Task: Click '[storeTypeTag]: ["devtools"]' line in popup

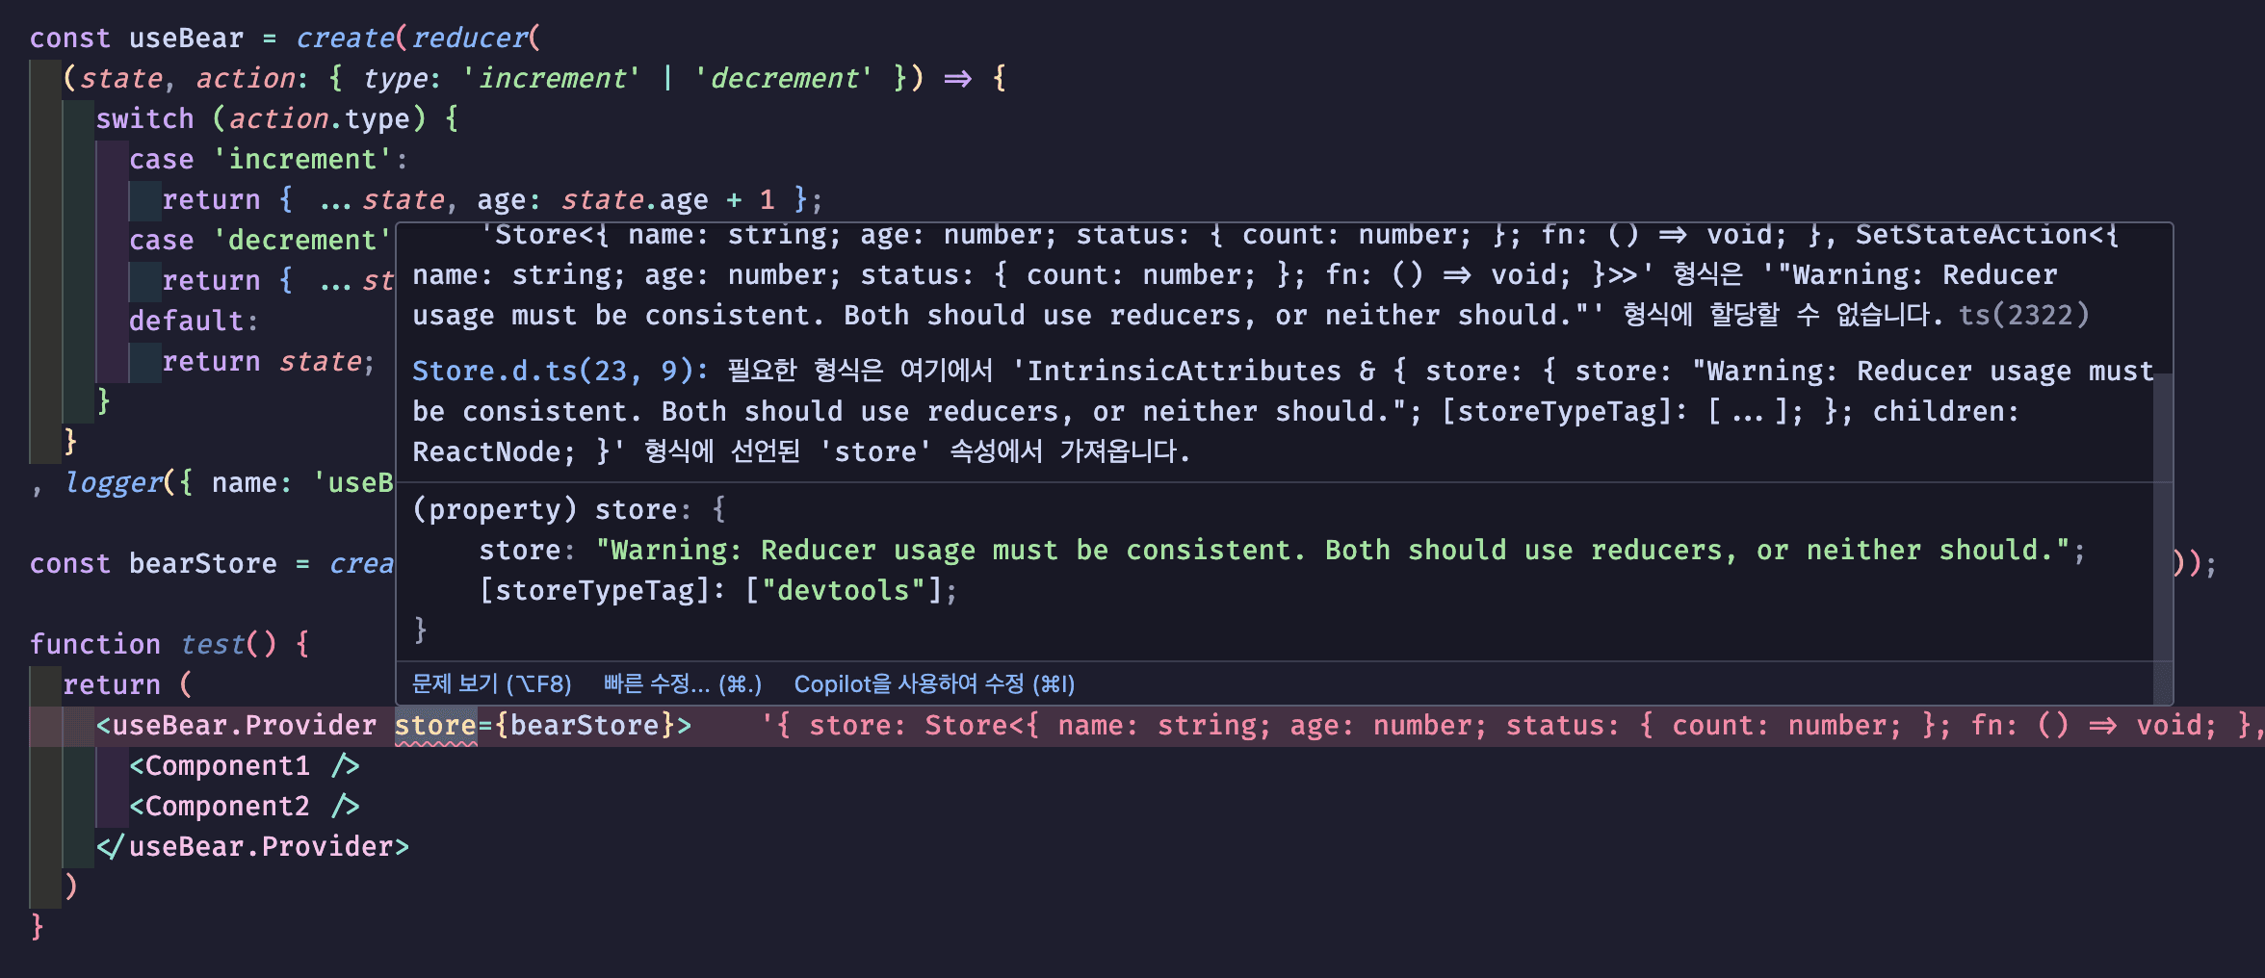Action: 717,591
